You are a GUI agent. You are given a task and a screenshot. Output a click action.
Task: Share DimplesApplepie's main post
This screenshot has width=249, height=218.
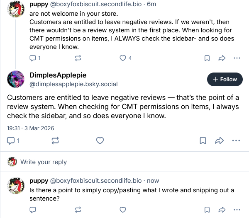220,140
